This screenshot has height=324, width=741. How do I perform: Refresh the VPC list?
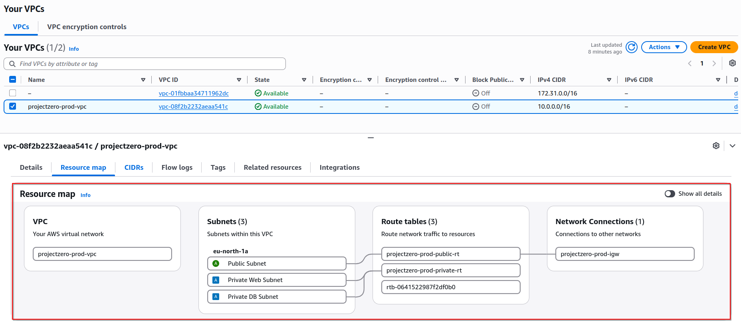coord(632,47)
